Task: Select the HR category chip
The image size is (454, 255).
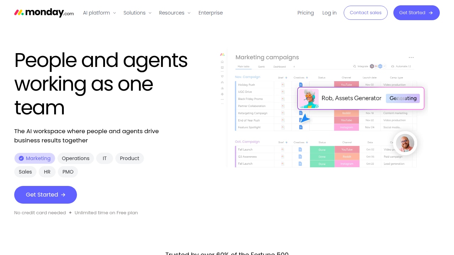Action: 47,172
